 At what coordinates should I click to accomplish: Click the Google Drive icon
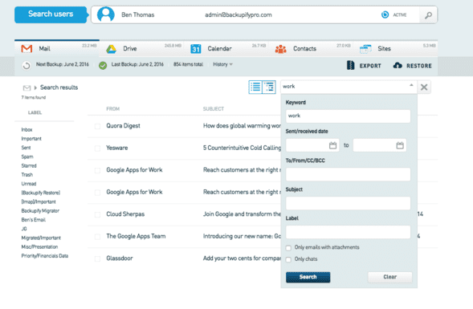coord(112,49)
